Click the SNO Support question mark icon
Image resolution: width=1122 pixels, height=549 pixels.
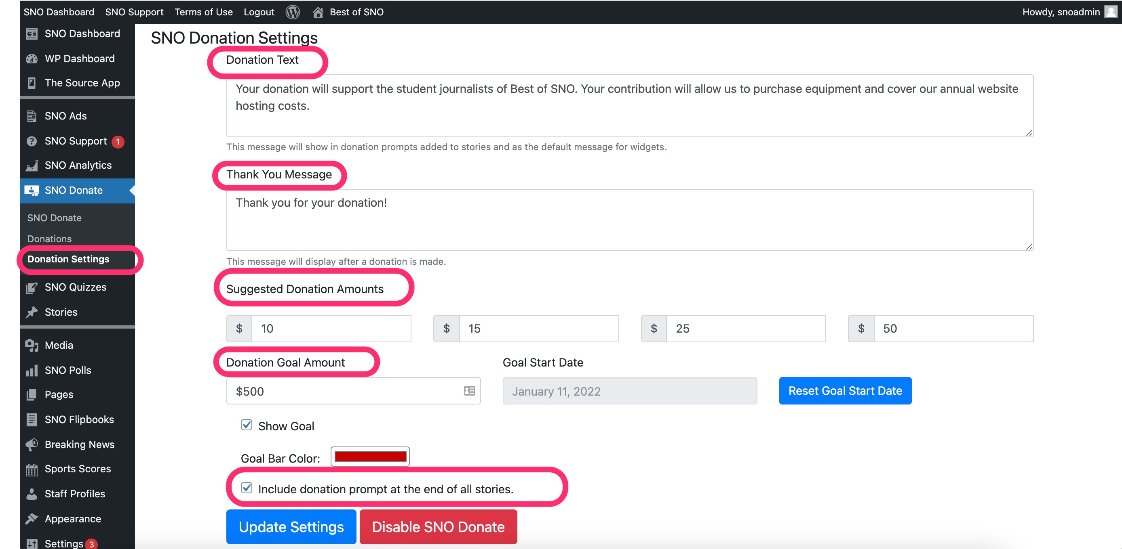tap(32, 141)
